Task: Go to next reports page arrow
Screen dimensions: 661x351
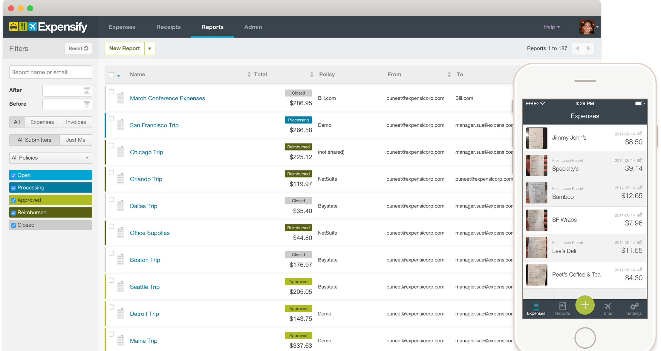Action: coord(589,48)
